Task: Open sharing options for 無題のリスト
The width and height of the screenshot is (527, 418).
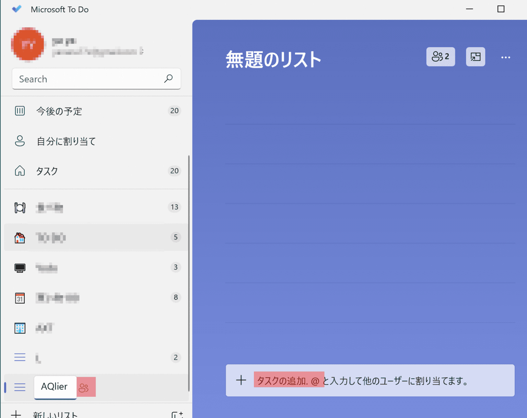Action: tap(441, 57)
